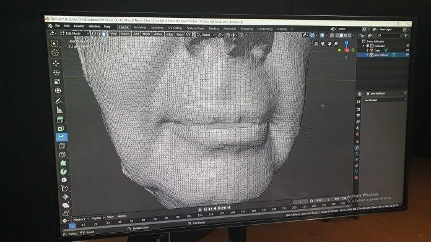Open the Render menu
Viewport: 431px width, 242px height.
click(x=79, y=27)
